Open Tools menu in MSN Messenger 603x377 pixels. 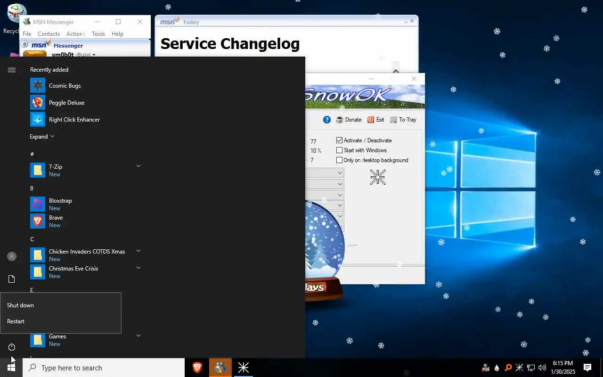pos(98,34)
